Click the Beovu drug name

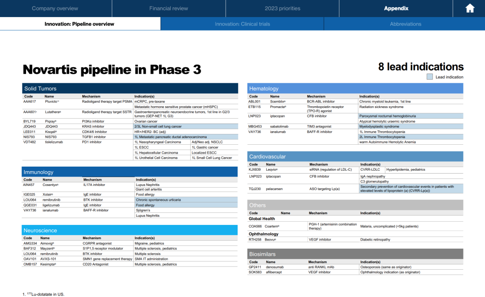click(x=270, y=240)
